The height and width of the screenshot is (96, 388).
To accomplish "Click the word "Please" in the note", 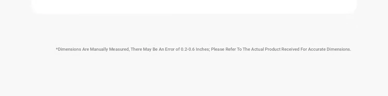I will pyautogui.click(x=218, y=49).
